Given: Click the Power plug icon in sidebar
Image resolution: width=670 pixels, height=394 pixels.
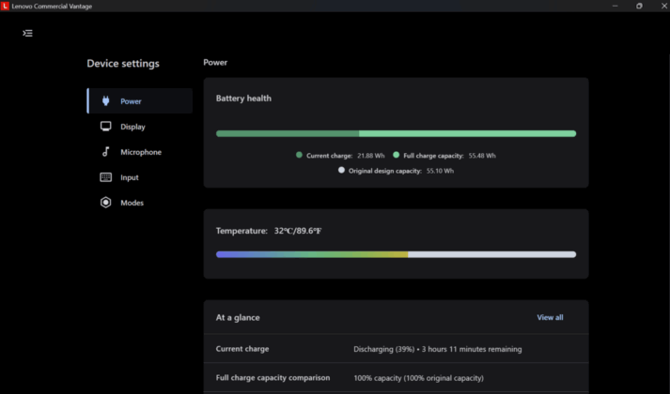Looking at the screenshot, I should click(105, 101).
